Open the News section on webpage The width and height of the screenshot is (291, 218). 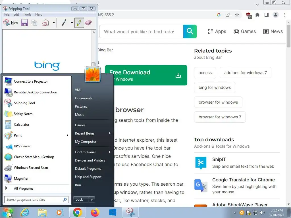pyautogui.click(x=273, y=31)
